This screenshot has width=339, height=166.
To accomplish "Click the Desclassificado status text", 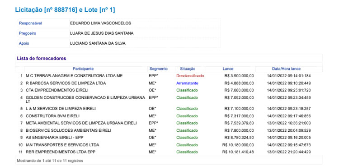I will [190, 76].
